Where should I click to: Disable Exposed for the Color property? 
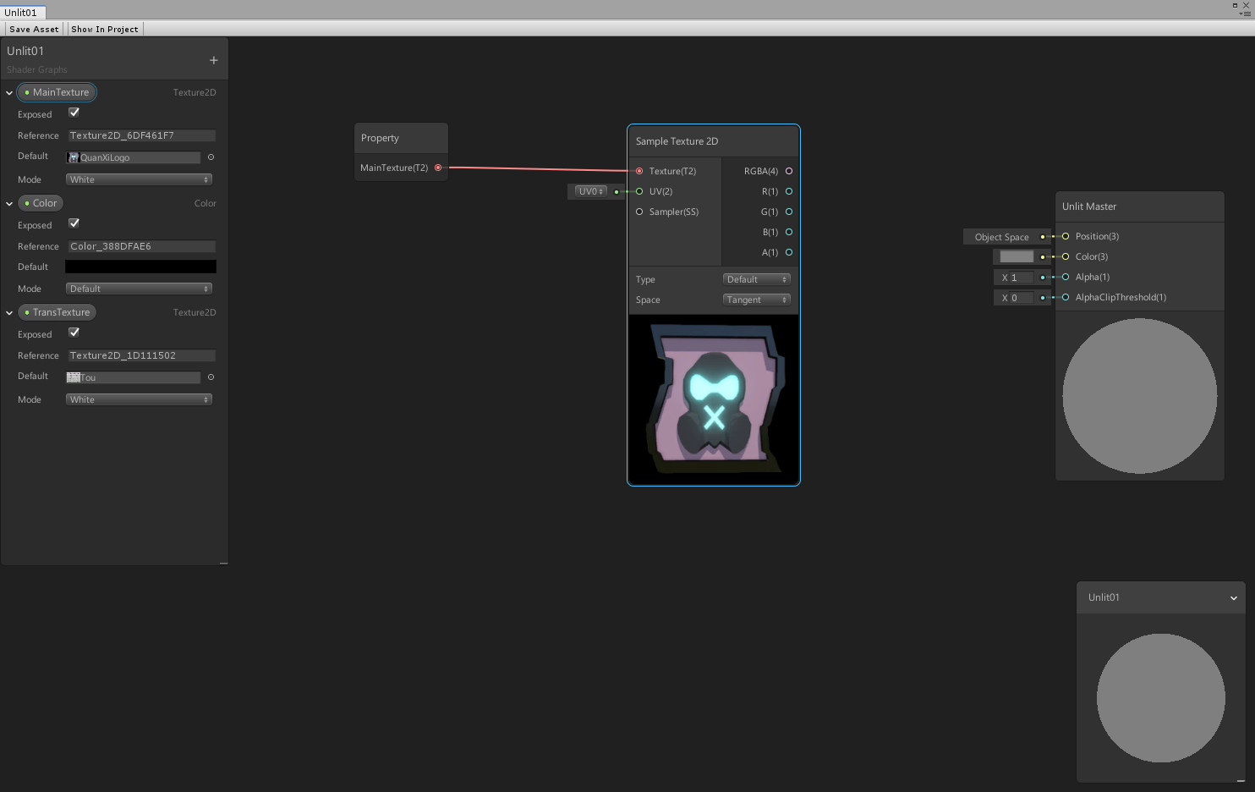(x=74, y=223)
